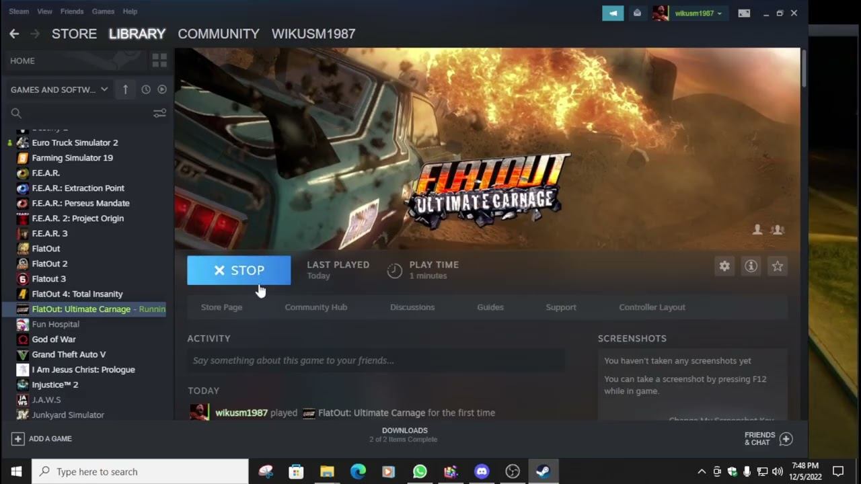Open advanced filter options icon
The height and width of the screenshot is (484, 861).
coord(159,113)
